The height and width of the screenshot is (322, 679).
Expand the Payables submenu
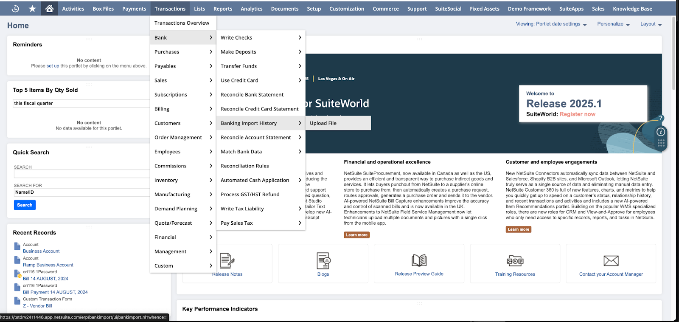click(183, 66)
